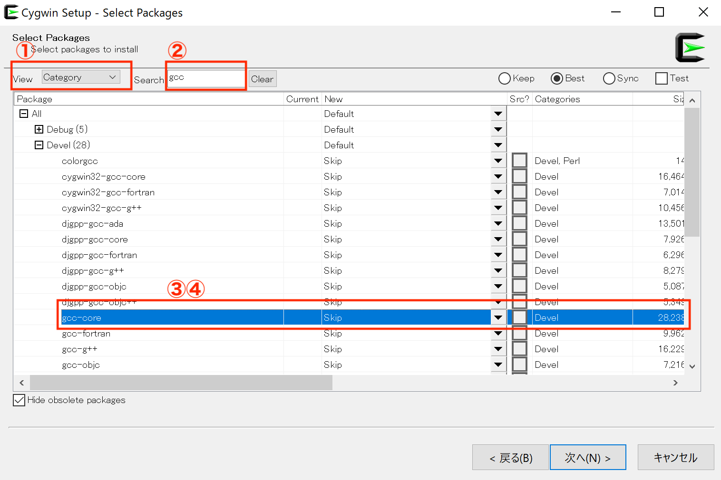This screenshot has width=721, height=480.
Task: Open the View Category combo box
Action: [80, 77]
